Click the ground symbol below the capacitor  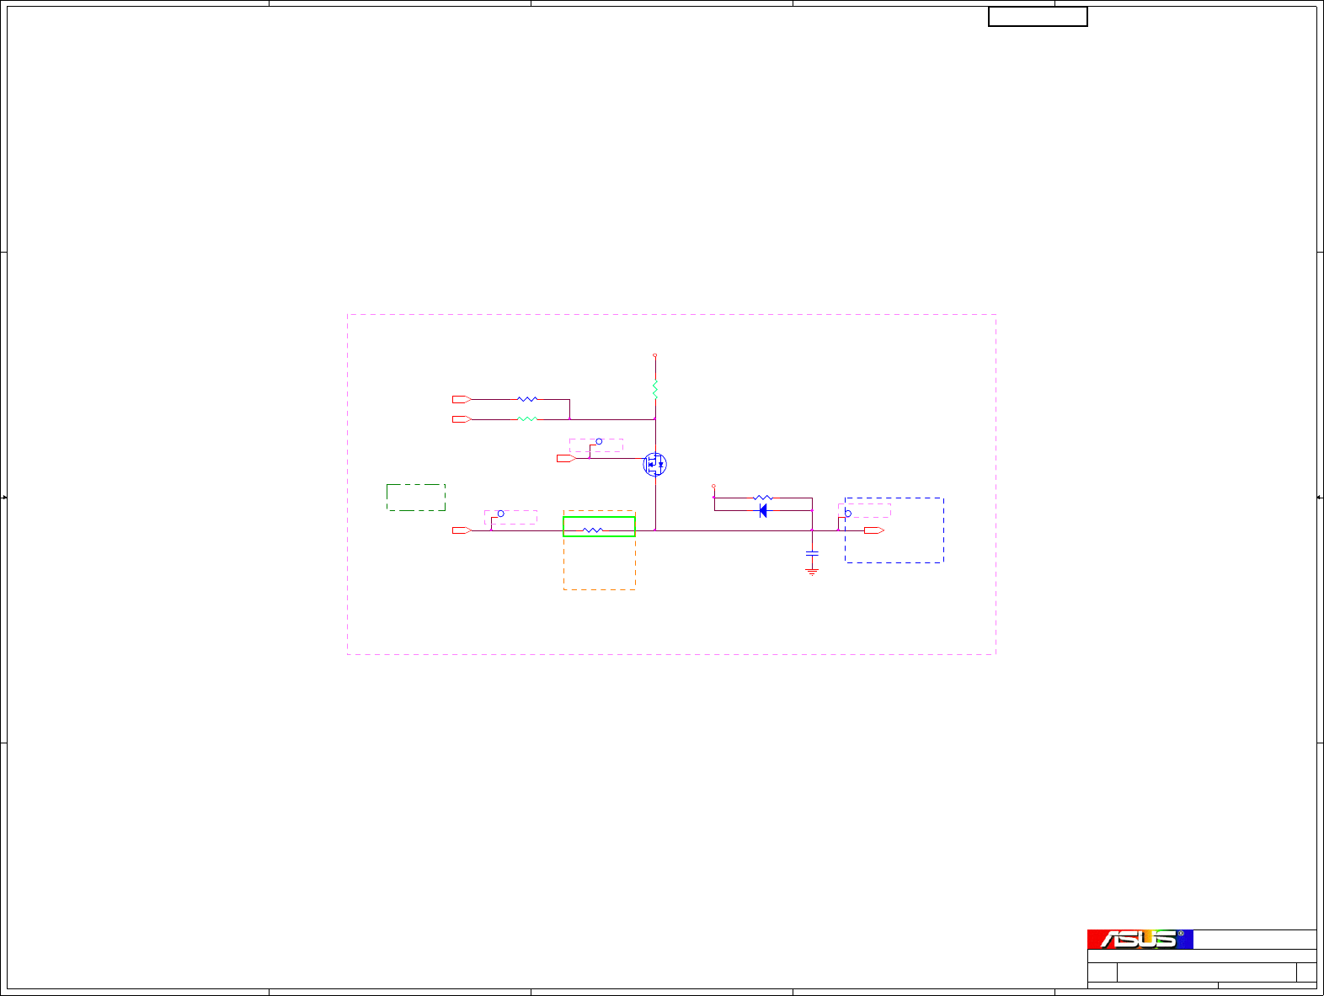[812, 571]
